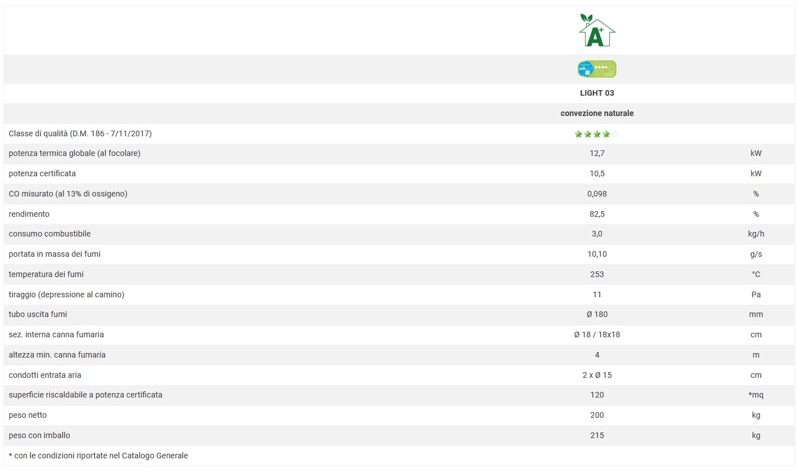
Task: Select the 0,098 CO measured value
Action: click(597, 194)
